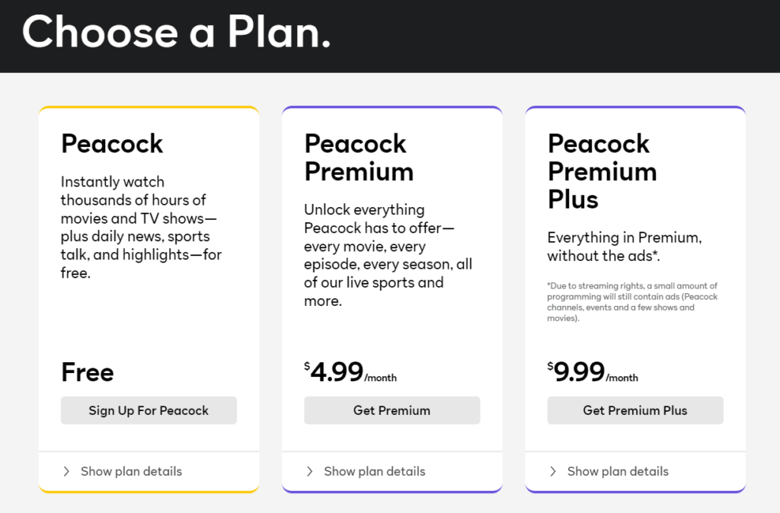This screenshot has height=513, width=780.
Task: Click the free plan description text
Action: click(x=141, y=227)
